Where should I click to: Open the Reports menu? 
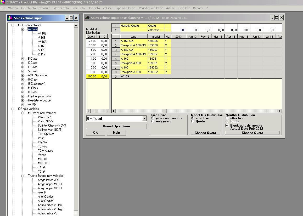[x=198, y=8]
